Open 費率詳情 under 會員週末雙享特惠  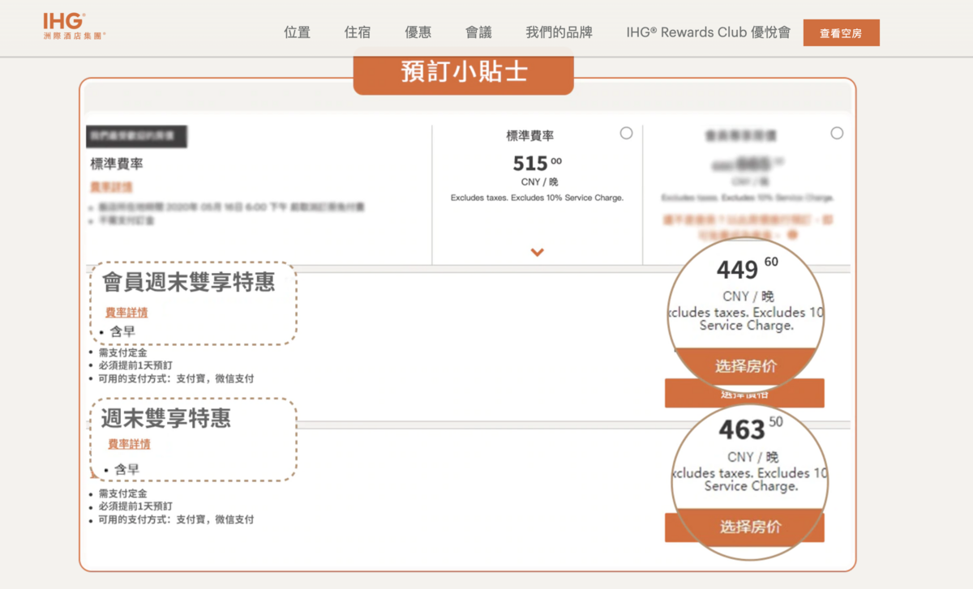[126, 313]
